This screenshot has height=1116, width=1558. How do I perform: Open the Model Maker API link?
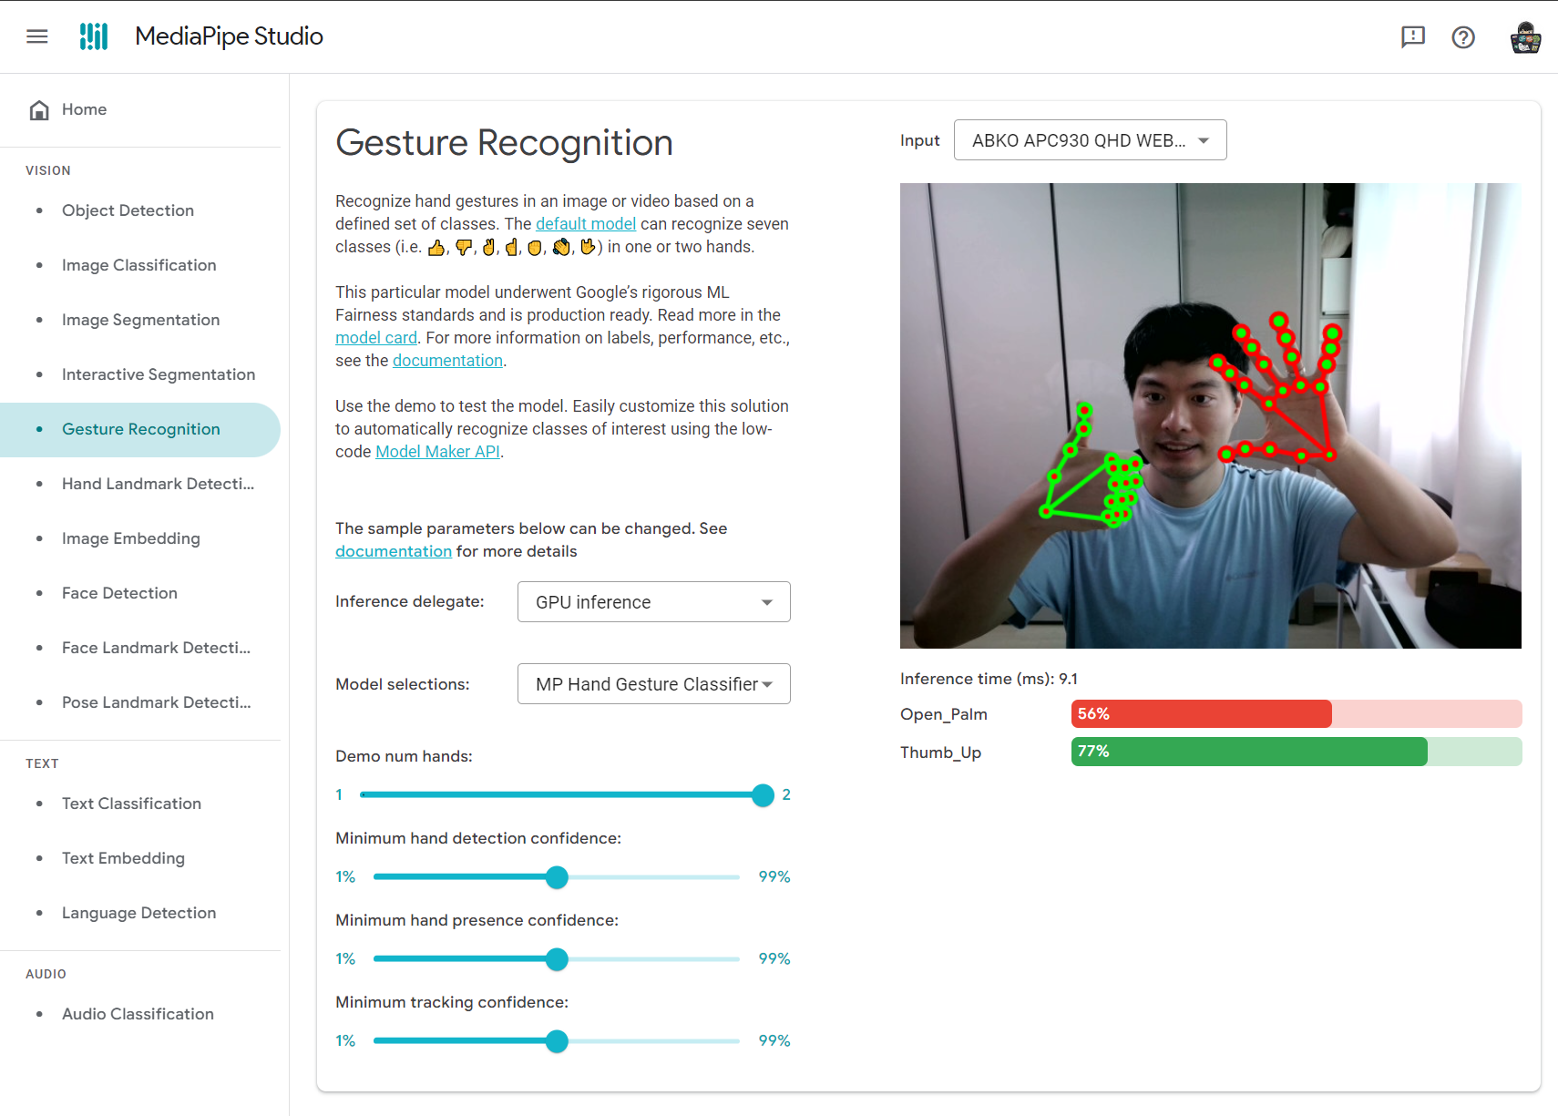[x=437, y=452]
